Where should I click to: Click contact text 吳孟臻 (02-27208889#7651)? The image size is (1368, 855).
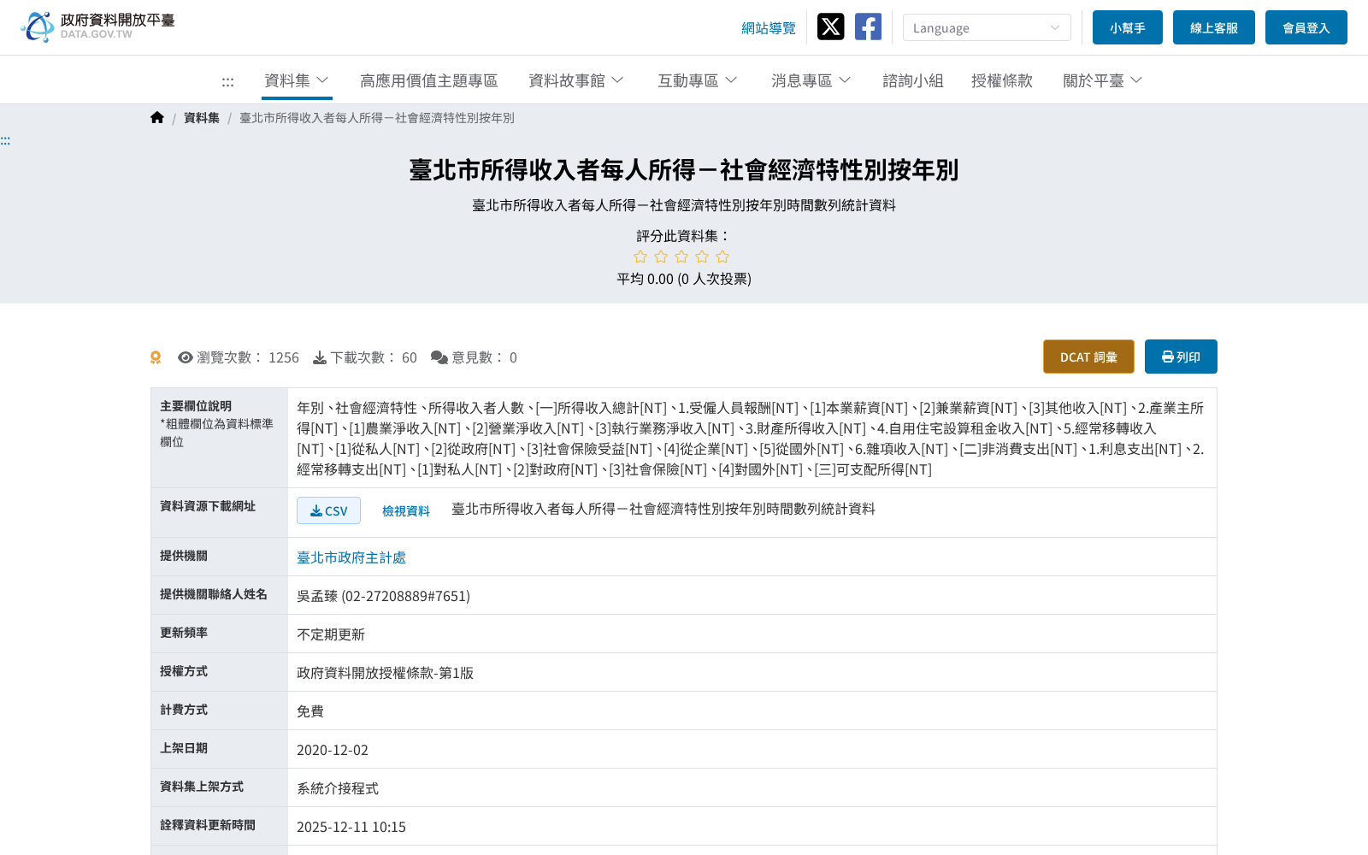tap(383, 596)
